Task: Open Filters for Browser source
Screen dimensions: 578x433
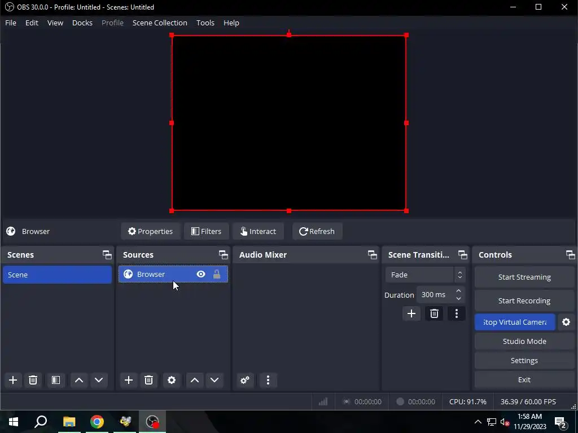Action: pyautogui.click(x=207, y=231)
